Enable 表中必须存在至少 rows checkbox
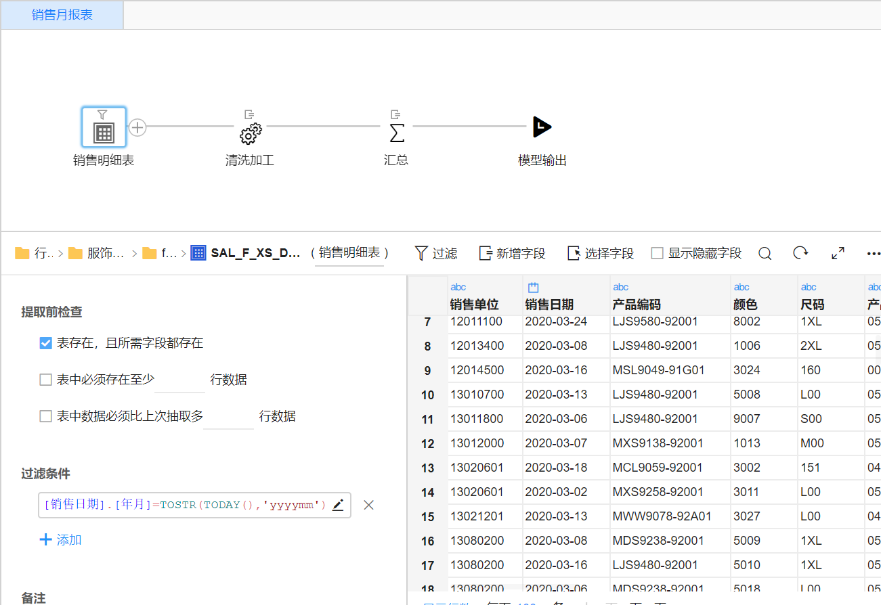 point(46,380)
